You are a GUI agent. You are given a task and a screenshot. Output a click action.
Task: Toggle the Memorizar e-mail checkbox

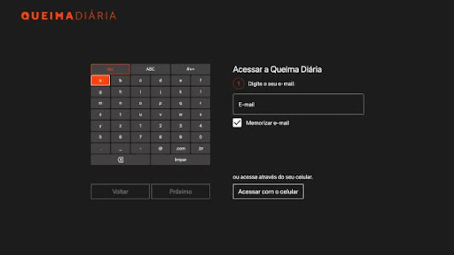coord(237,123)
